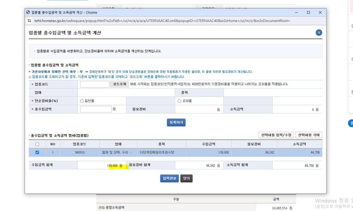353x211 pixels.
Task: Click the Chrome globe icon in title bar
Action: click(28, 13)
